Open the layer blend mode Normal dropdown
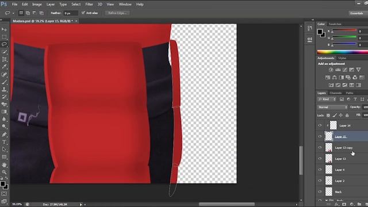Screen dimensions: 368x207 click(x=332, y=108)
